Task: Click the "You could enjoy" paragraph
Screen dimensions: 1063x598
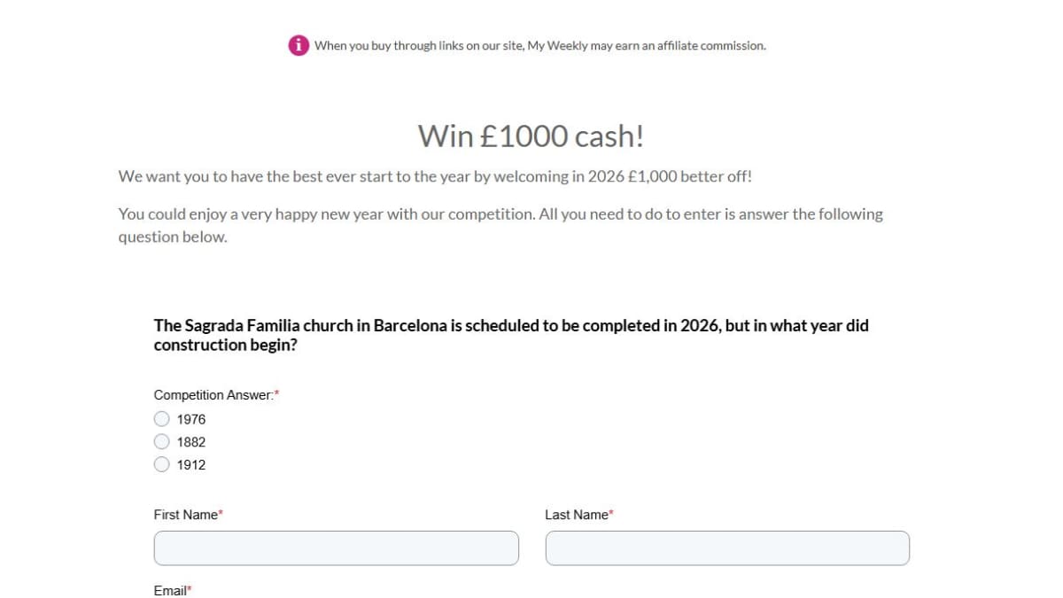Action: [x=500, y=225]
